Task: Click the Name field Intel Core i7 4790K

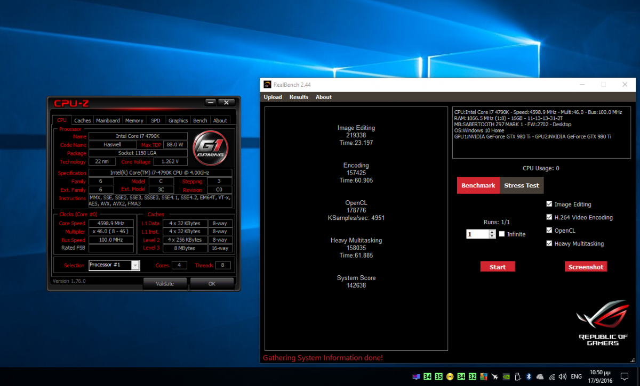Action: pyautogui.click(x=138, y=136)
